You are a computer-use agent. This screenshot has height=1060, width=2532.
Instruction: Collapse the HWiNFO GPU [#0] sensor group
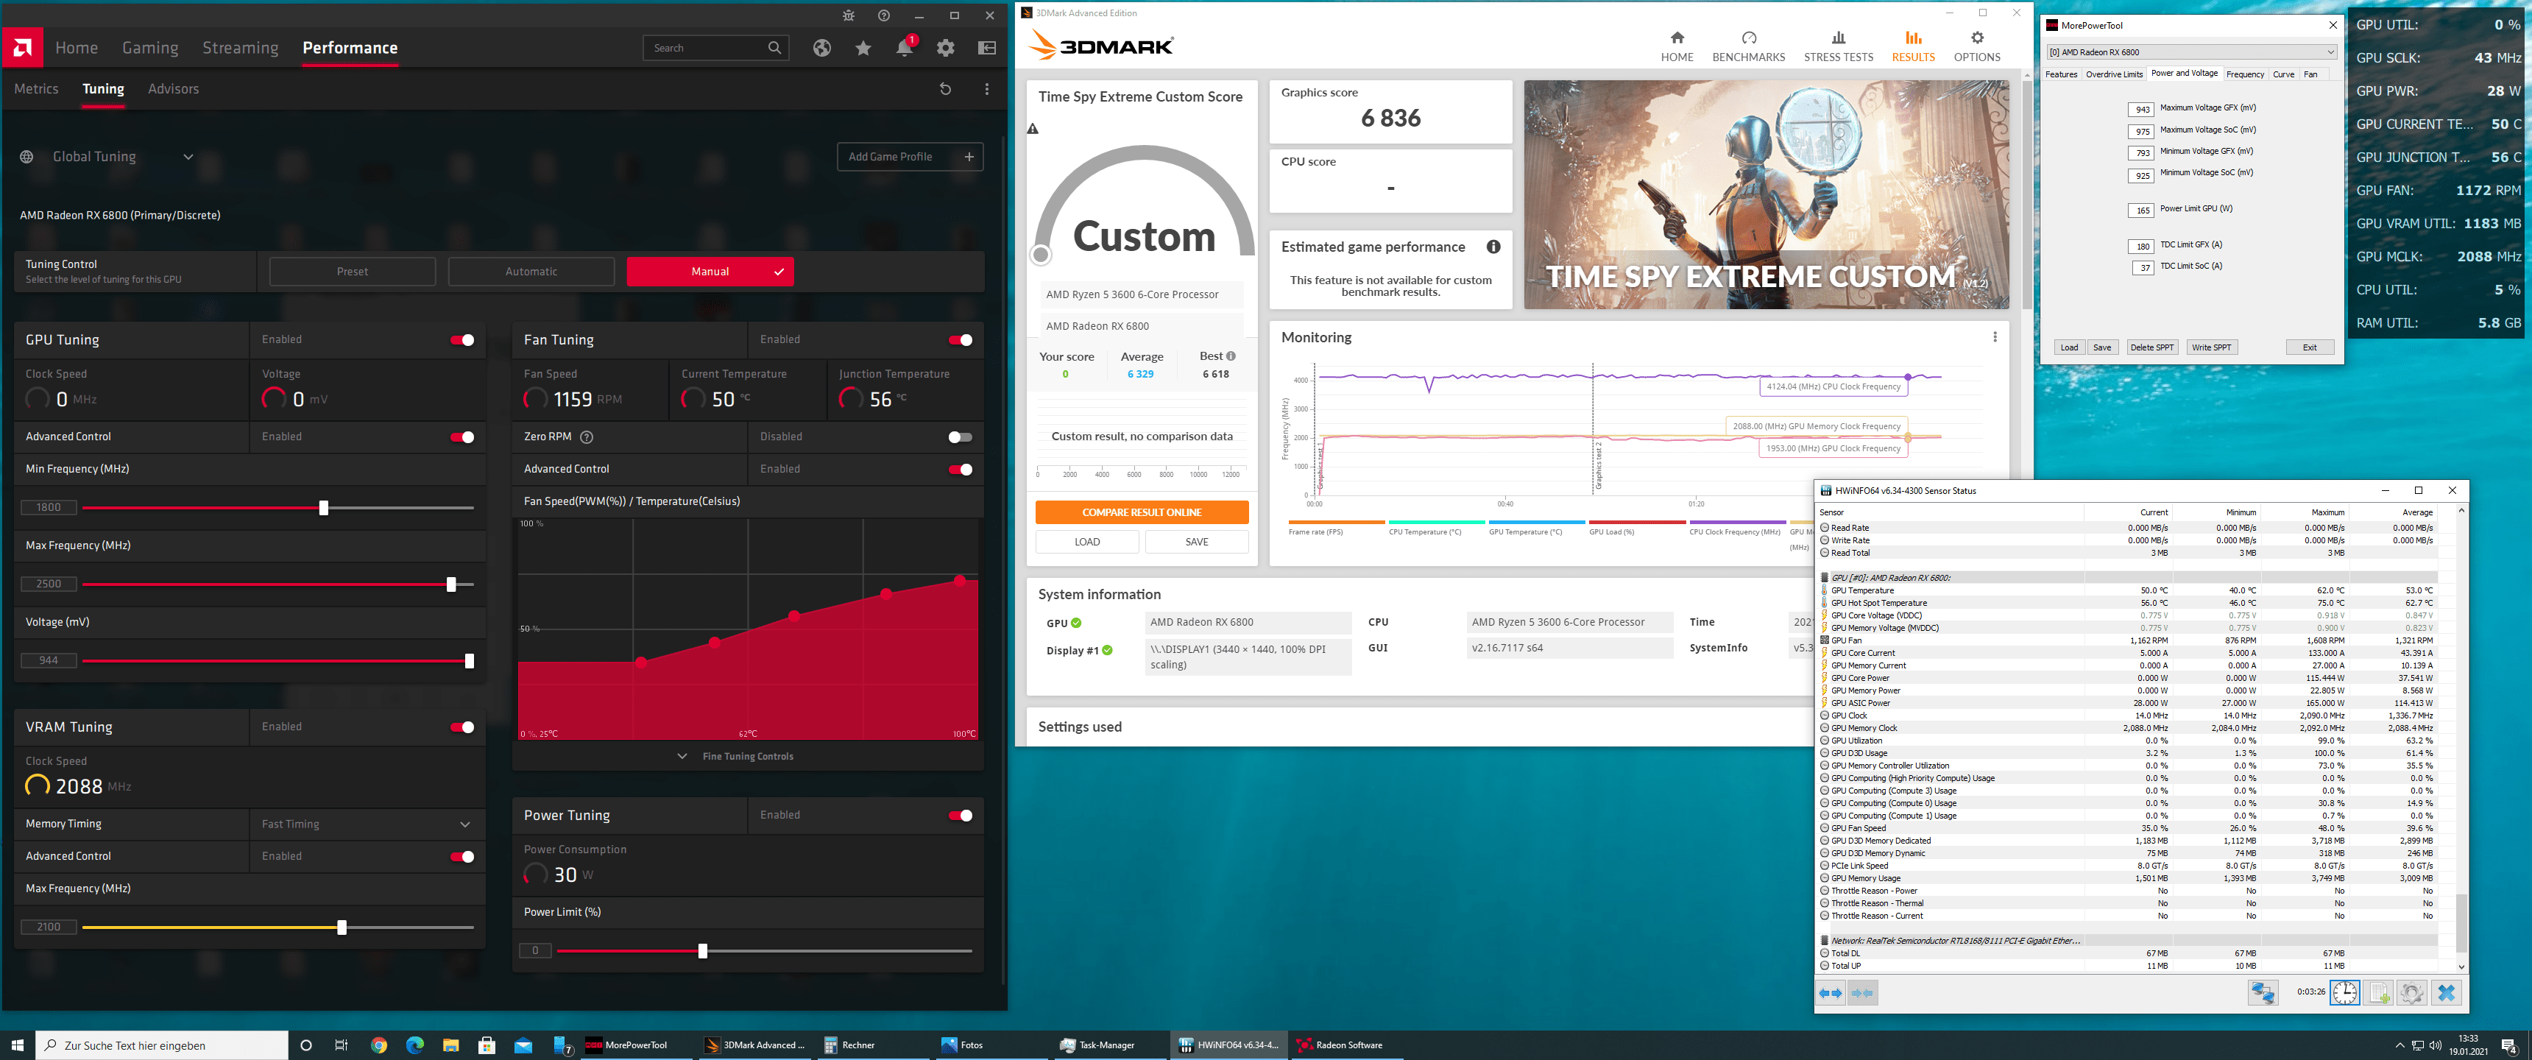1825,578
